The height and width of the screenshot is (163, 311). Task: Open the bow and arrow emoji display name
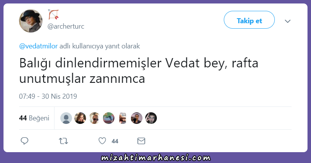53,14
